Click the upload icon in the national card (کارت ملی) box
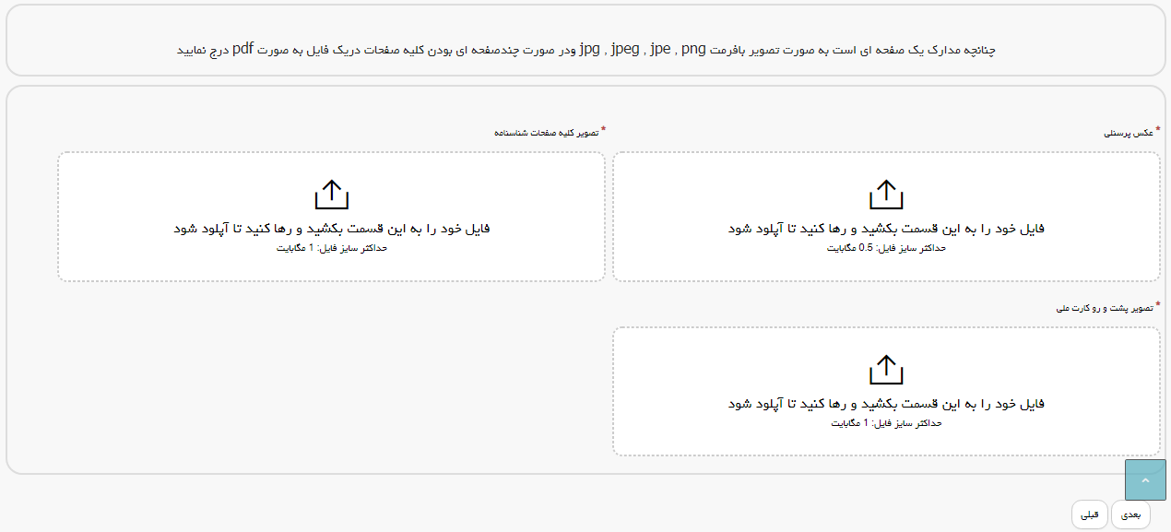 [886, 370]
